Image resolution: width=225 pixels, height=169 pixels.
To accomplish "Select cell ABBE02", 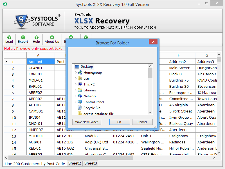I will click(x=40, y=93).
